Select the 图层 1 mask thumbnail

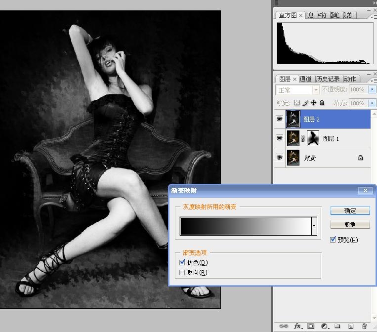(x=313, y=138)
